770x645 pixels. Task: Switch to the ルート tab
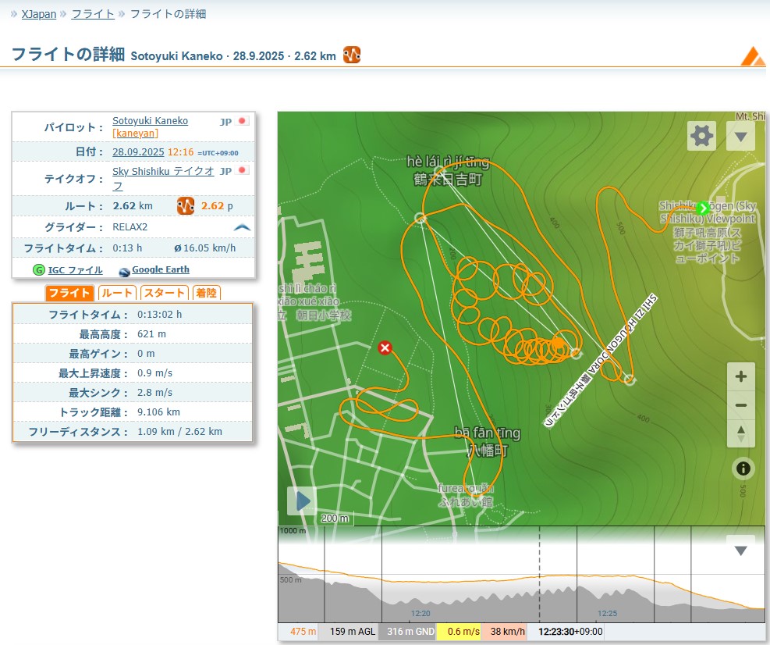tap(117, 293)
